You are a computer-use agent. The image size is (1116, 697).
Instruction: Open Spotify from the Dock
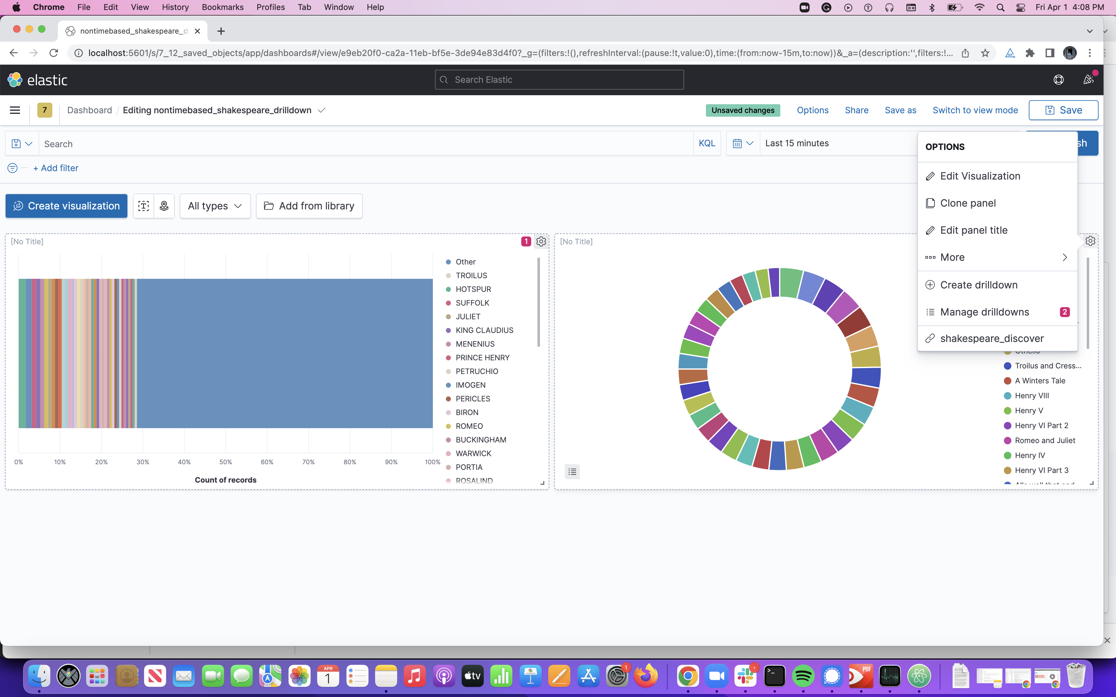(803, 676)
